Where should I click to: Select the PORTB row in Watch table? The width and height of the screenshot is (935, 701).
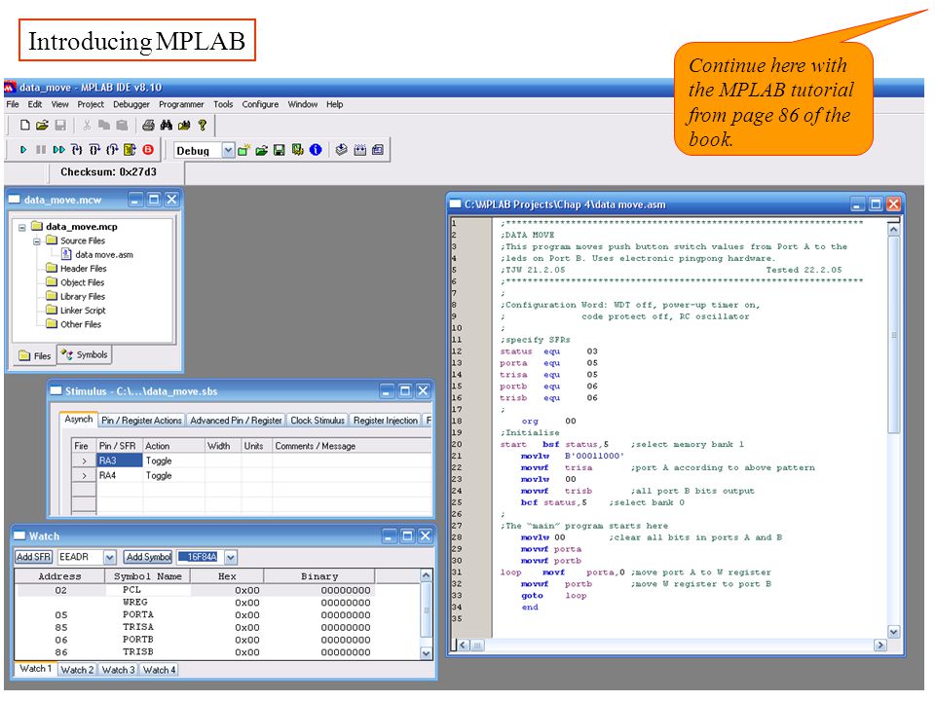217,640
